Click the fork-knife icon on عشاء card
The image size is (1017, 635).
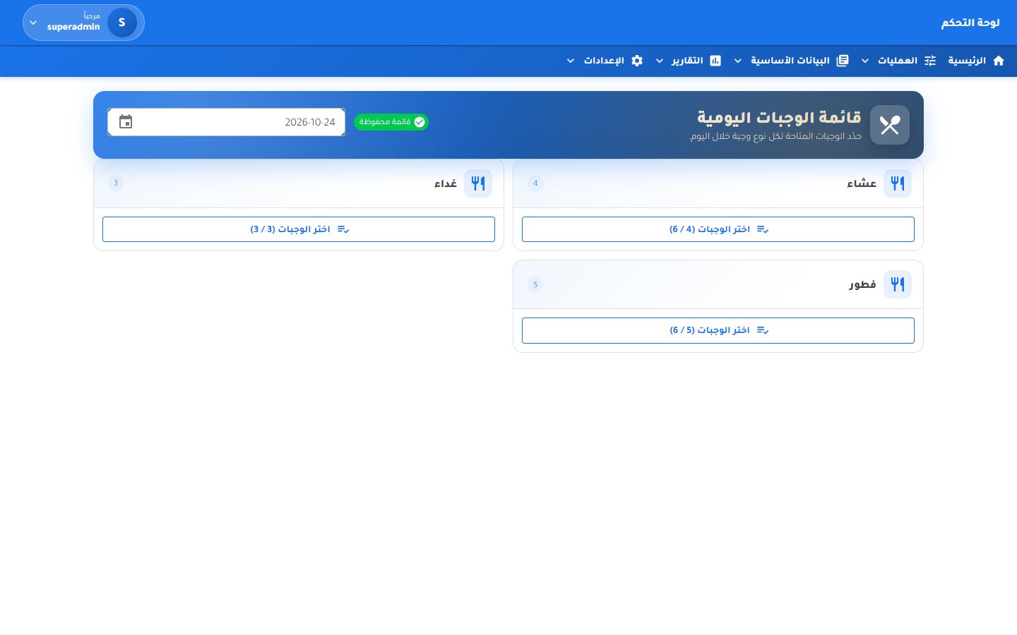898,183
